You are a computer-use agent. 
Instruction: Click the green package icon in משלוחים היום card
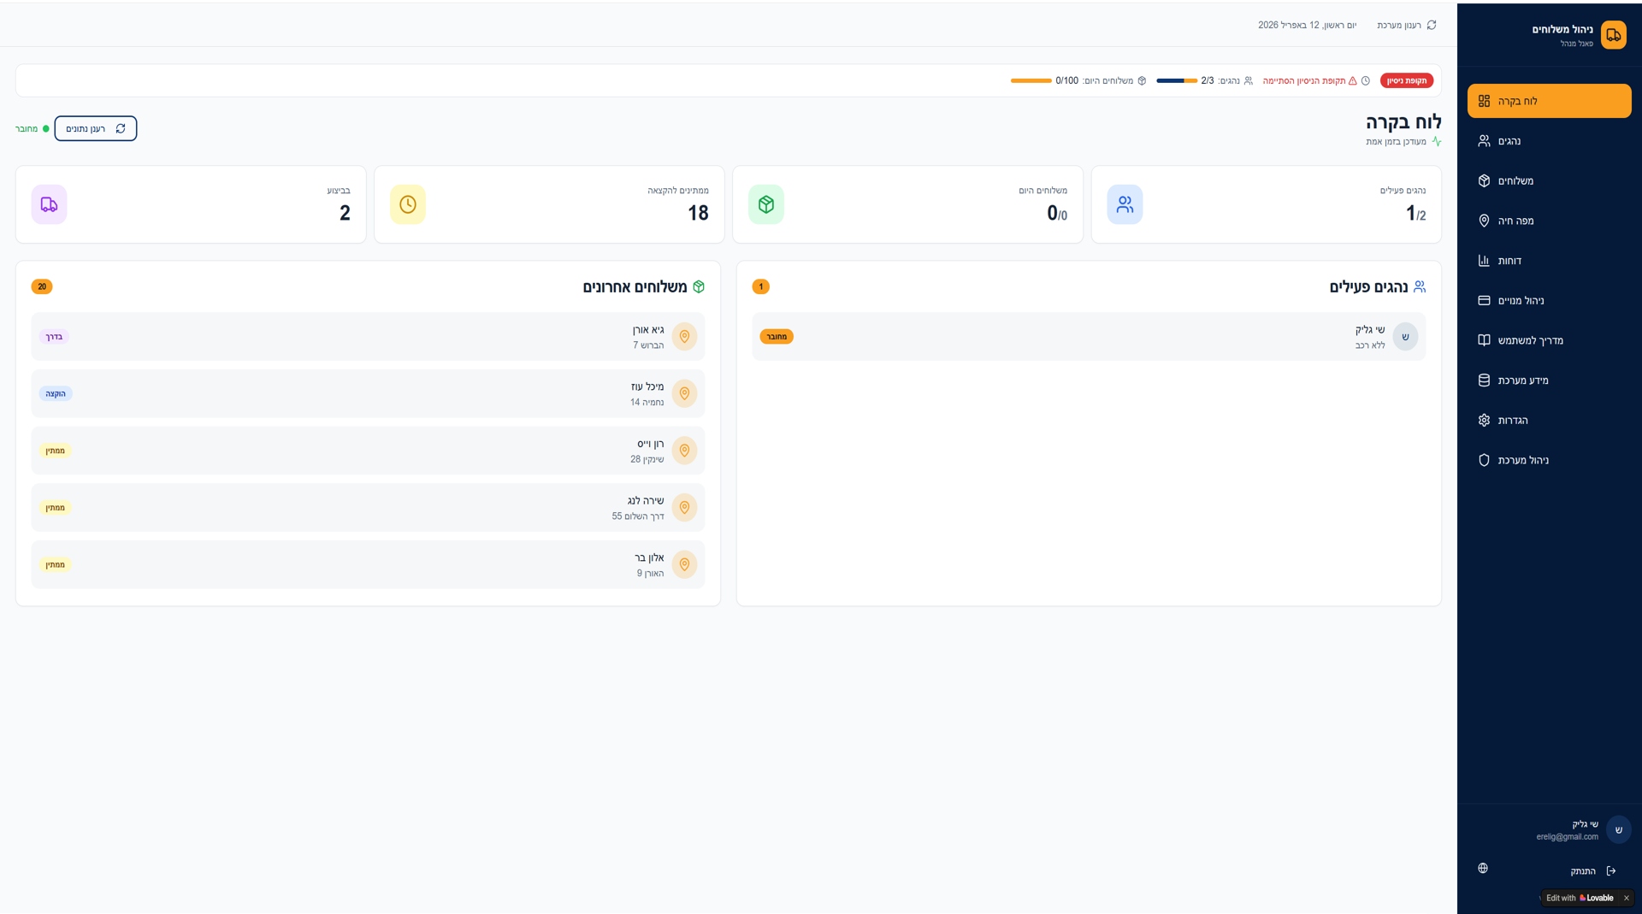(x=766, y=205)
